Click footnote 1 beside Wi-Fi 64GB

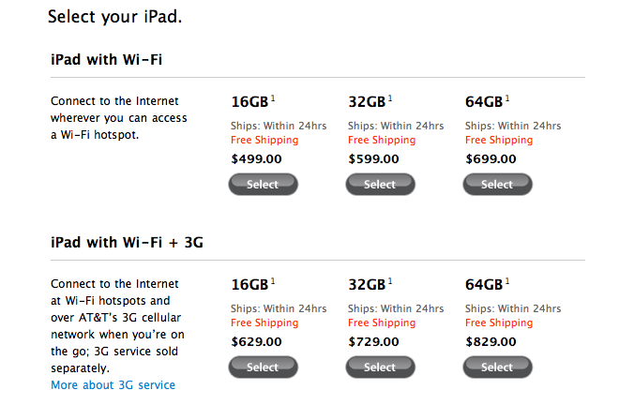pos(507,98)
